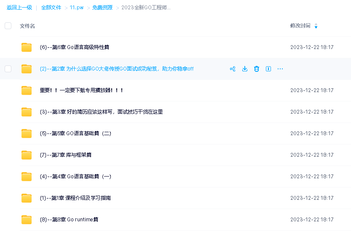The image size is (351, 234).
Task: Click the 第1章 课程介绍及学习指南 folder icon
Action: (x=27, y=198)
